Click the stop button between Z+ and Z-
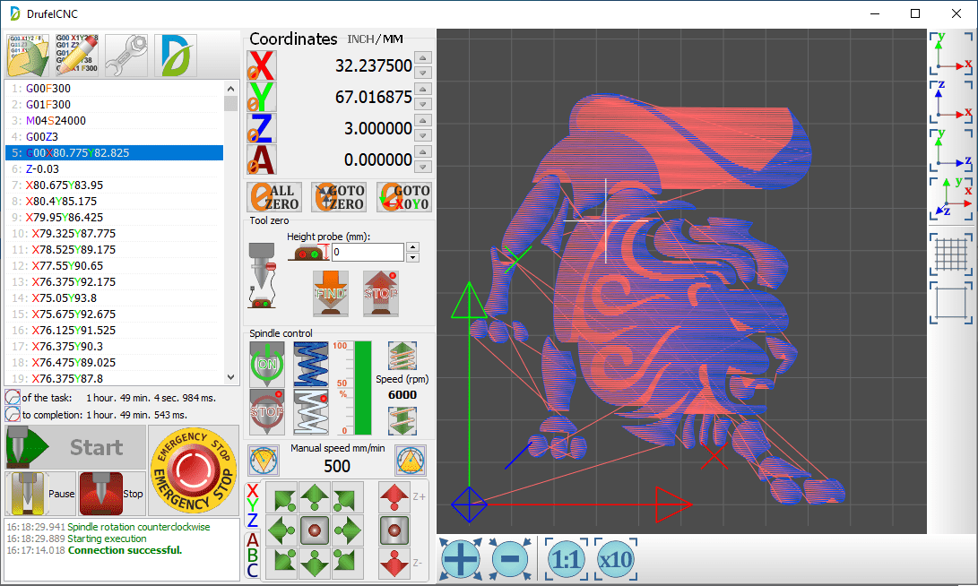 coord(394,530)
